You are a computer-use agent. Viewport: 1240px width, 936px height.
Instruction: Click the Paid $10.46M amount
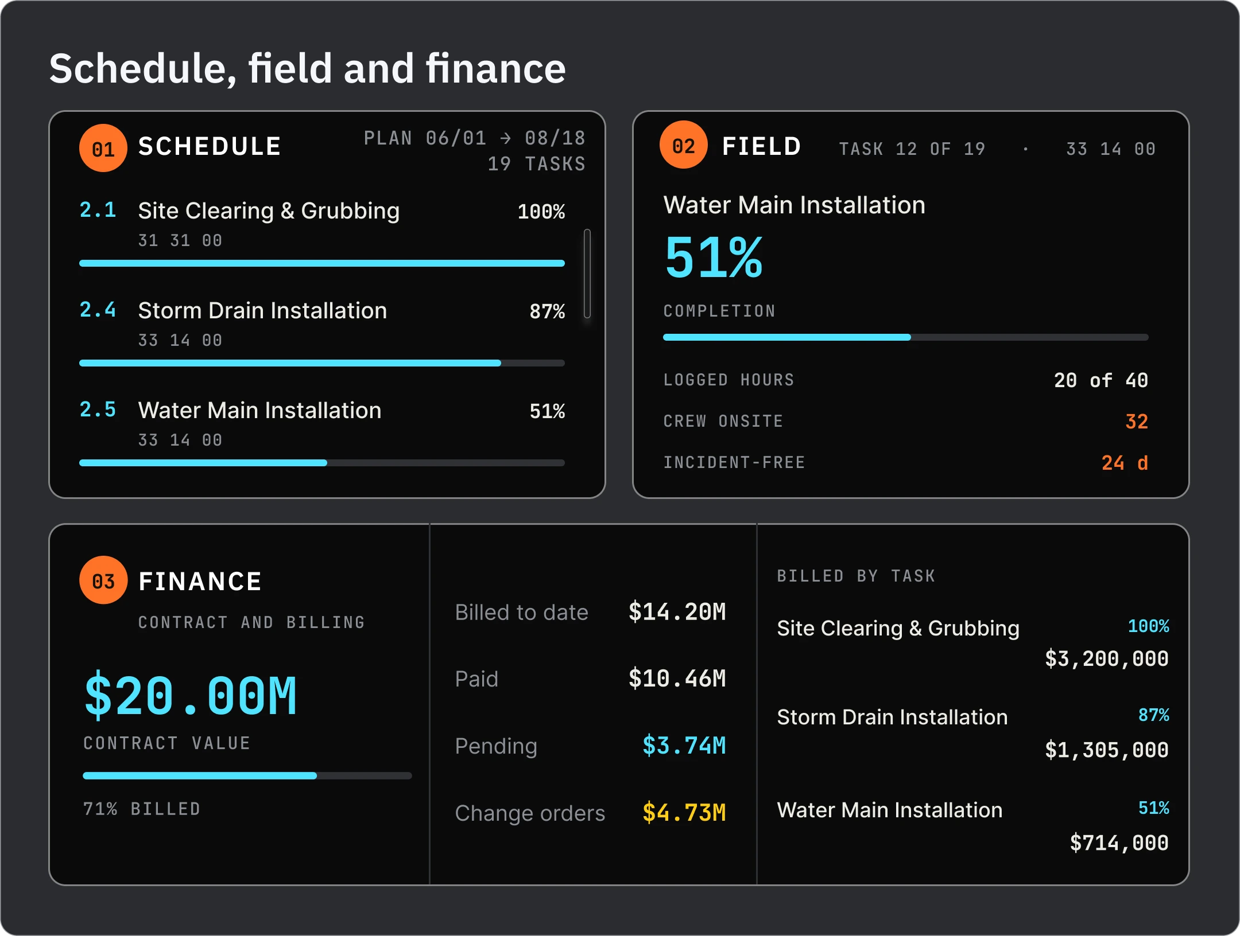click(x=677, y=678)
